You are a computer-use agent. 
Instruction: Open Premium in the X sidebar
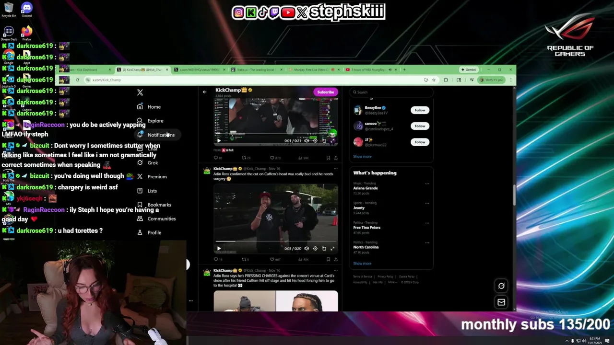pos(152,177)
